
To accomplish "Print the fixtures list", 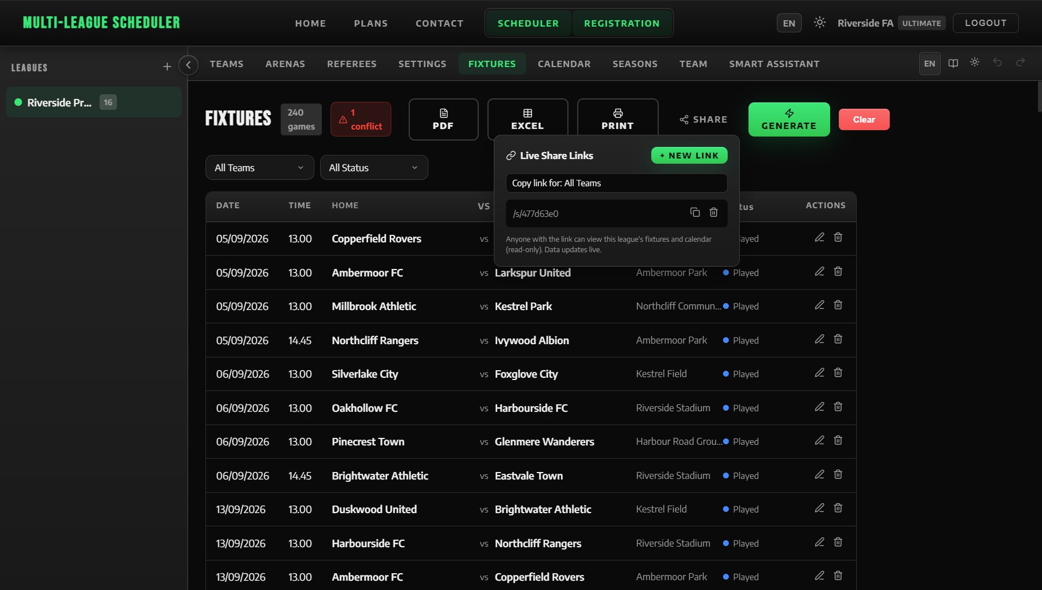I will [x=618, y=119].
